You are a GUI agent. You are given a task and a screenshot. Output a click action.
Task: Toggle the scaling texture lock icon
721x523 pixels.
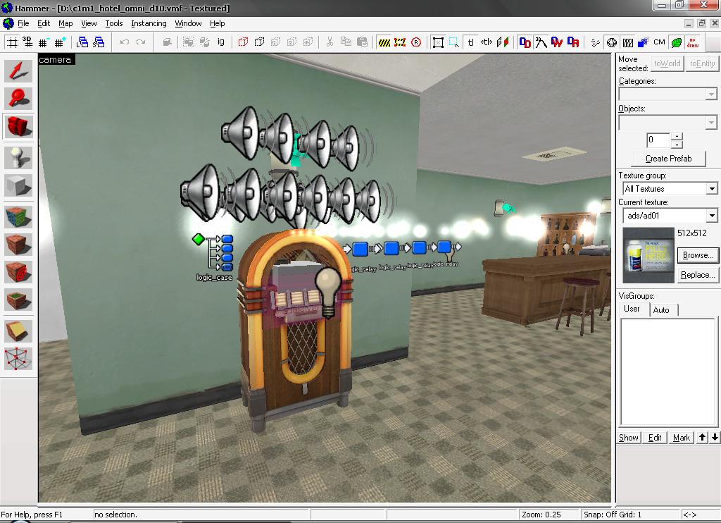click(487, 42)
